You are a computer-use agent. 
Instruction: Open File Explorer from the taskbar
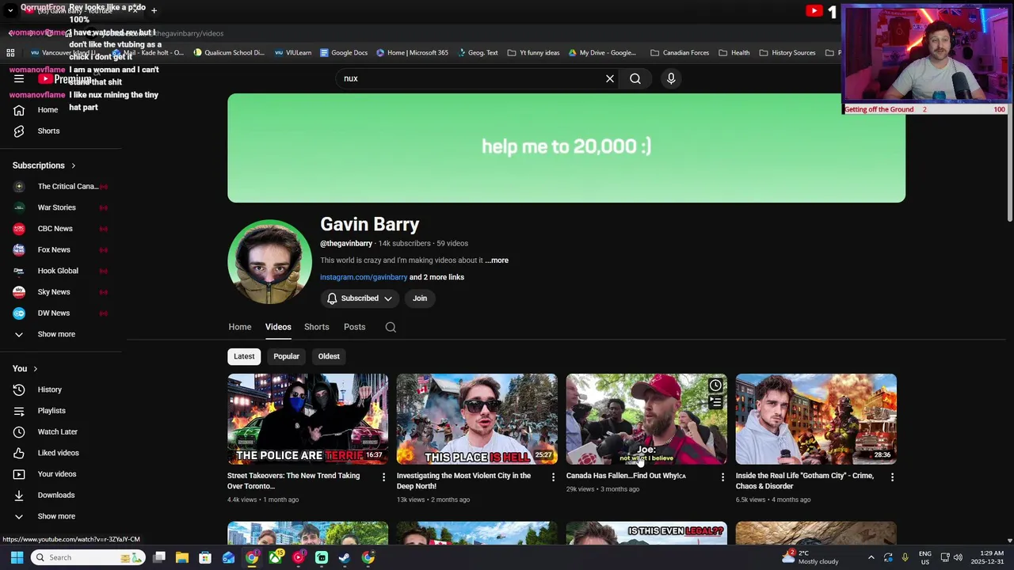181,557
